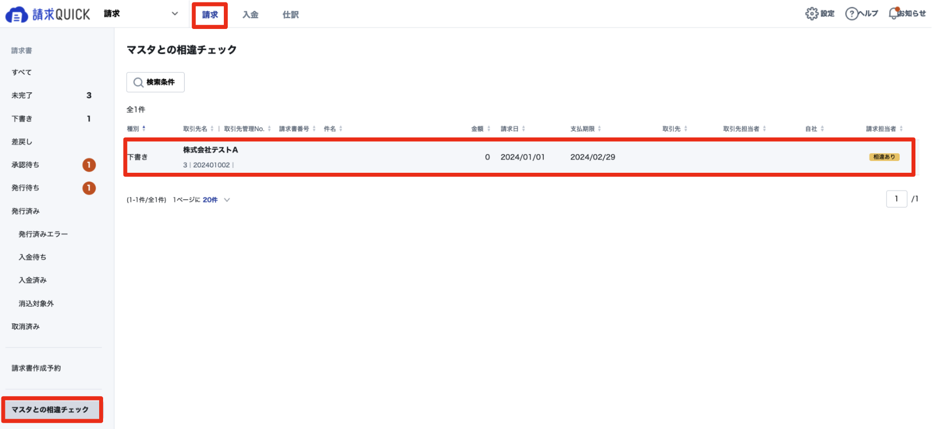Sort by 請求日 column arrow

pos(524,129)
